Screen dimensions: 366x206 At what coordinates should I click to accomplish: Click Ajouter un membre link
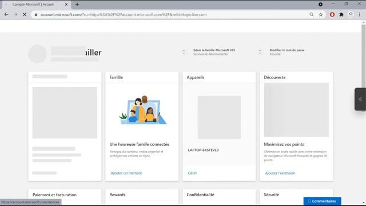126,173
